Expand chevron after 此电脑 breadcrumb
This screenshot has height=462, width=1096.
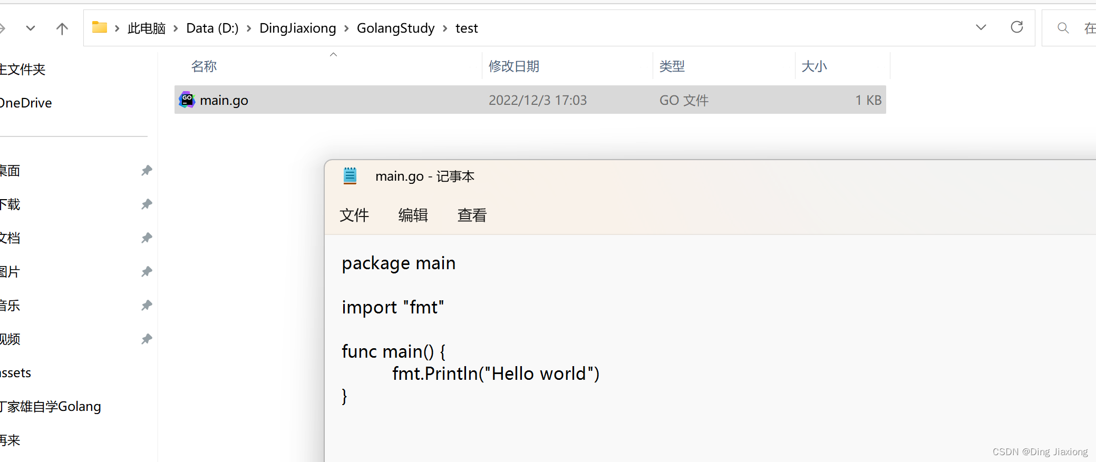(x=176, y=28)
